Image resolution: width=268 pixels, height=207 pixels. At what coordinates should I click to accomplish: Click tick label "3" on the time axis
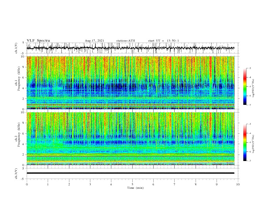point(90,184)
